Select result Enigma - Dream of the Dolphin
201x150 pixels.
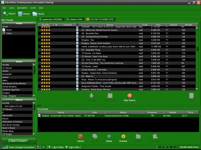[117, 43]
